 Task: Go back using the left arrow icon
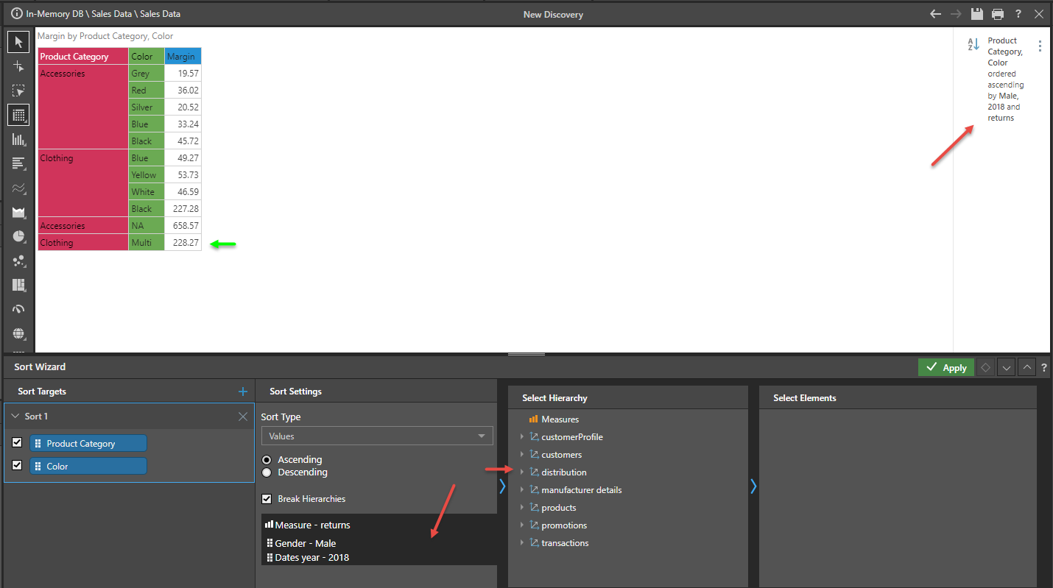[x=935, y=14]
